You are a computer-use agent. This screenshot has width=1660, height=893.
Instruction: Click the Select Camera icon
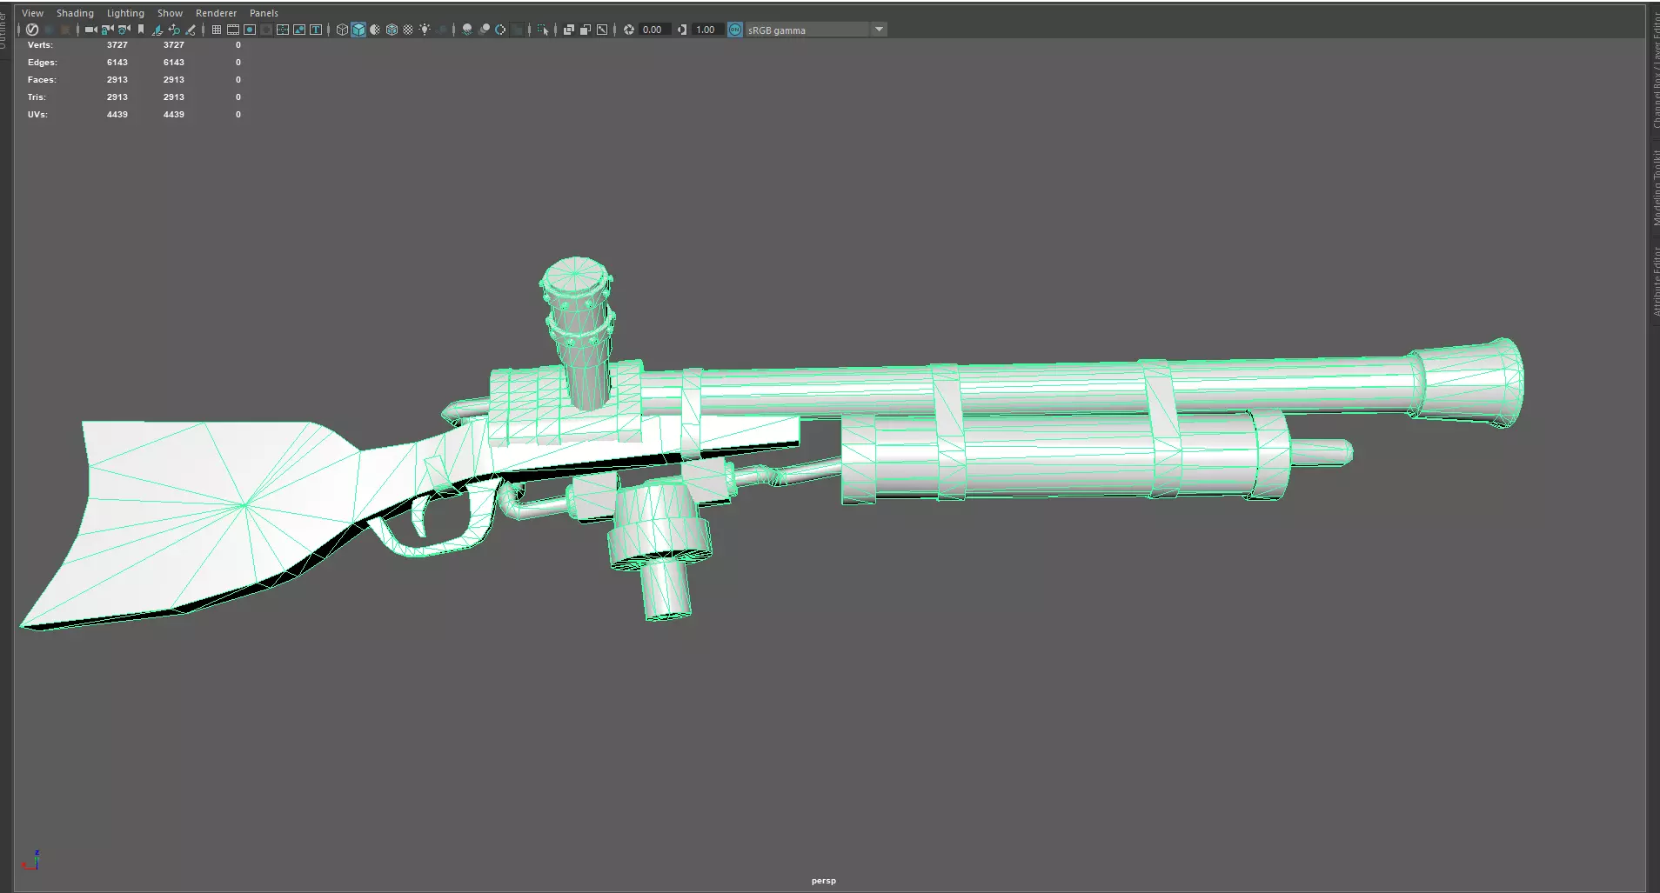click(x=91, y=30)
